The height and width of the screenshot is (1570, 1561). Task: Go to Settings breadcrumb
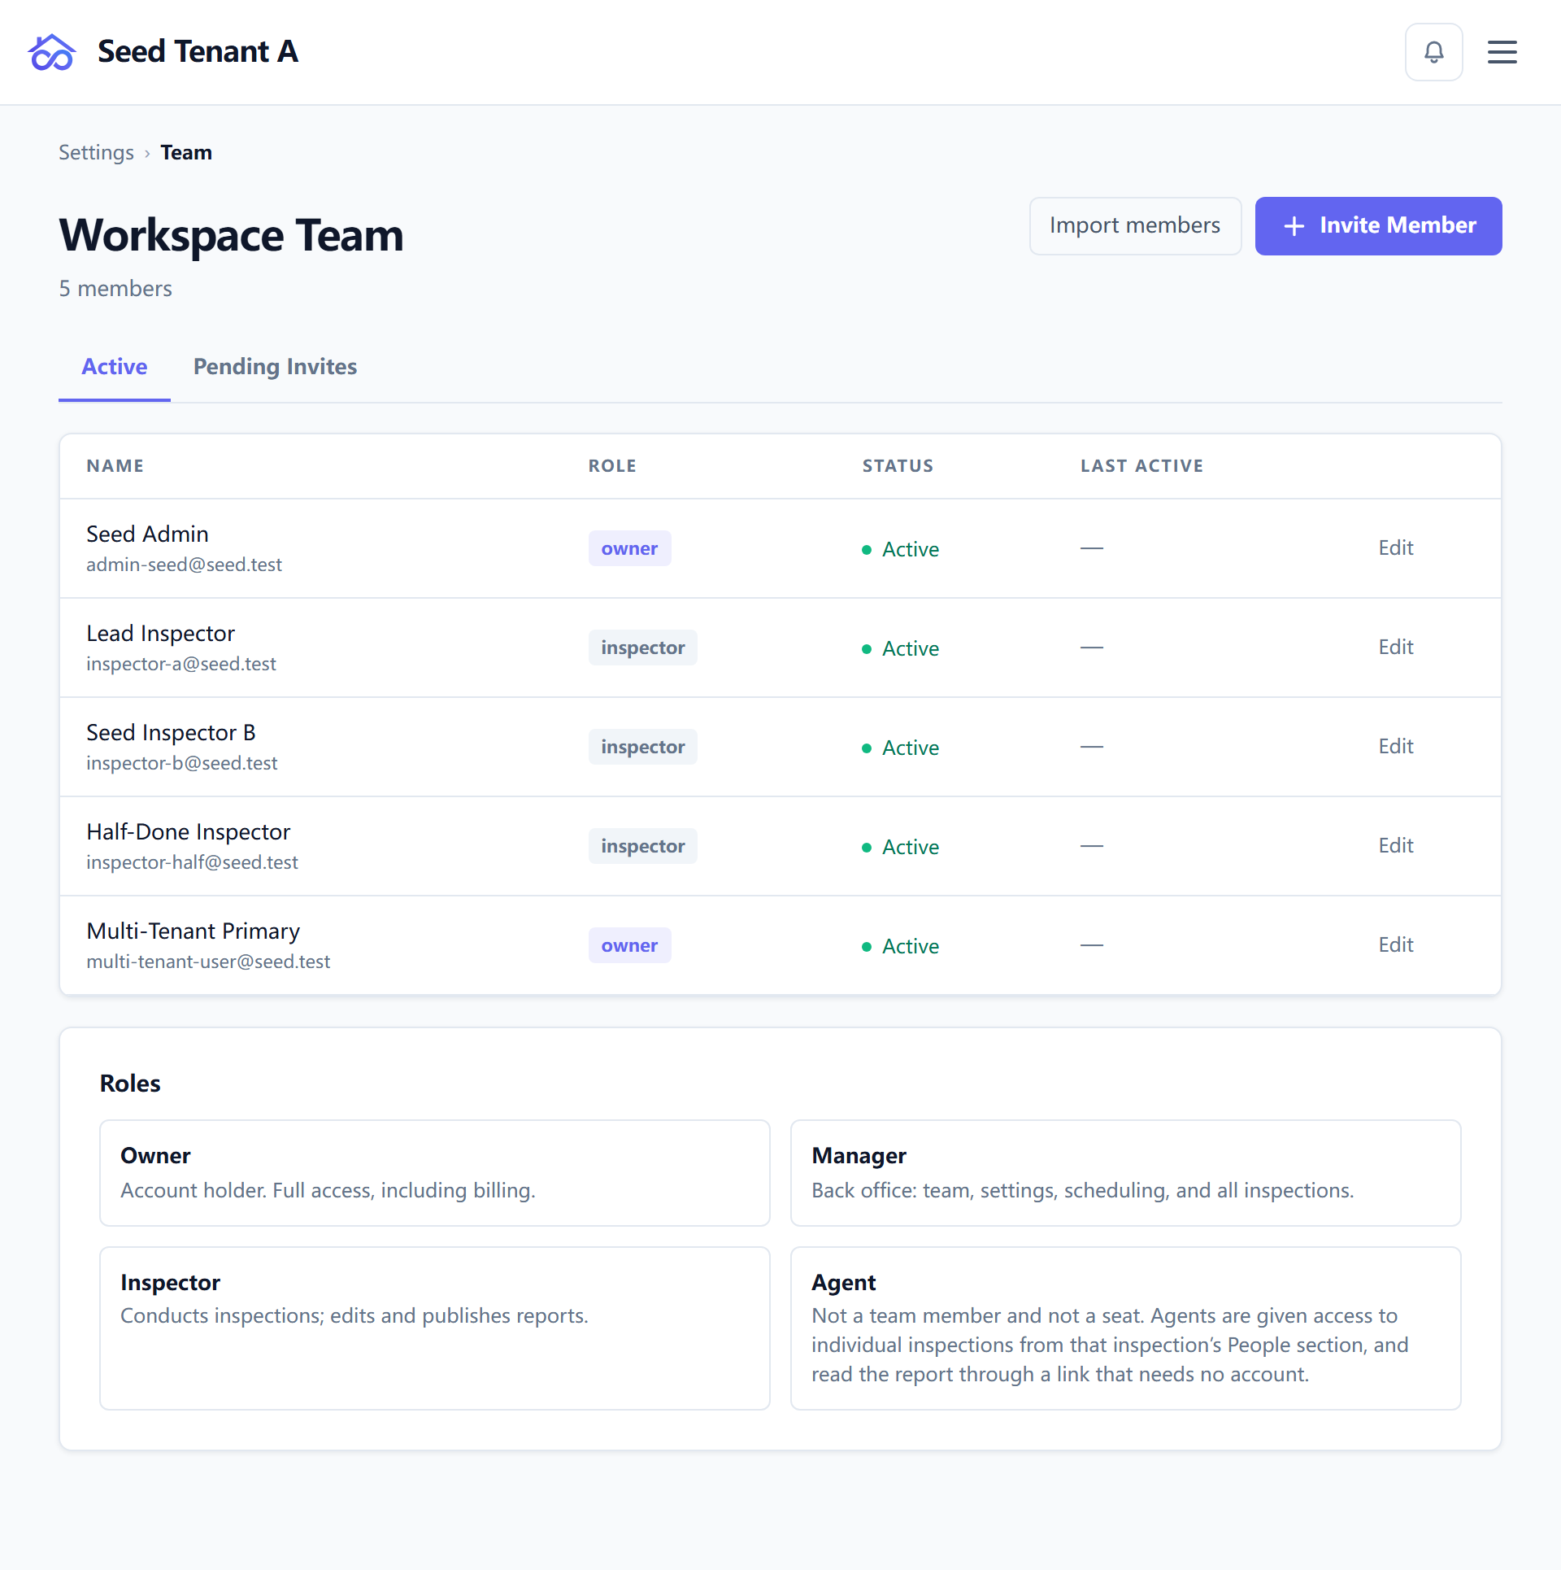tap(96, 153)
